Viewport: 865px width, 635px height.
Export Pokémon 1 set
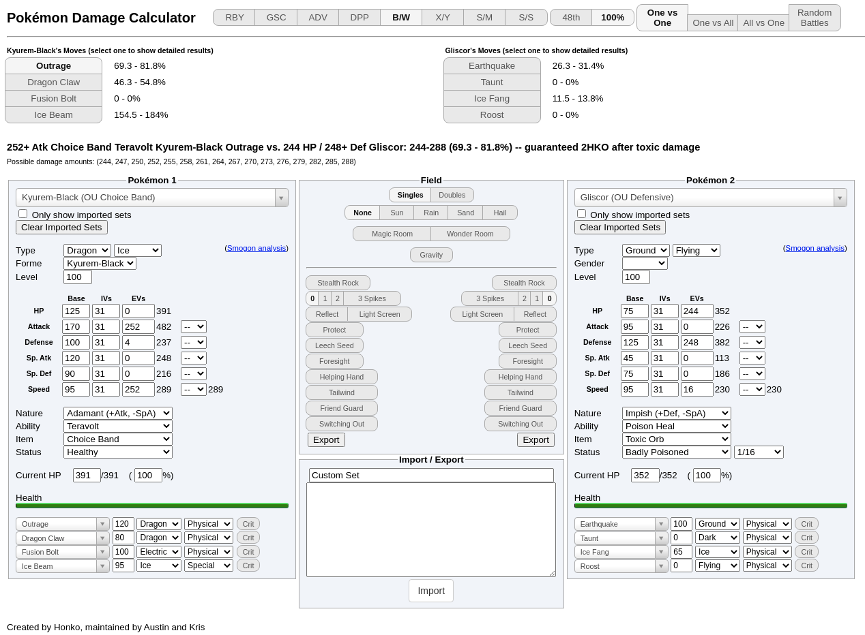(326, 439)
